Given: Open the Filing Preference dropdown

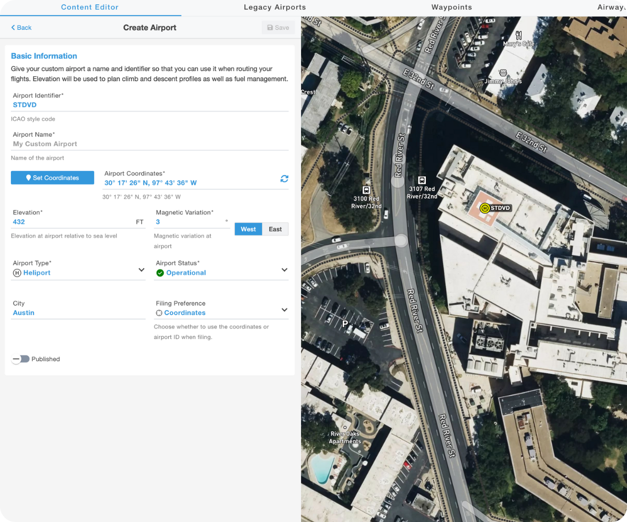Looking at the screenshot, I should click(x=221, y=313).
